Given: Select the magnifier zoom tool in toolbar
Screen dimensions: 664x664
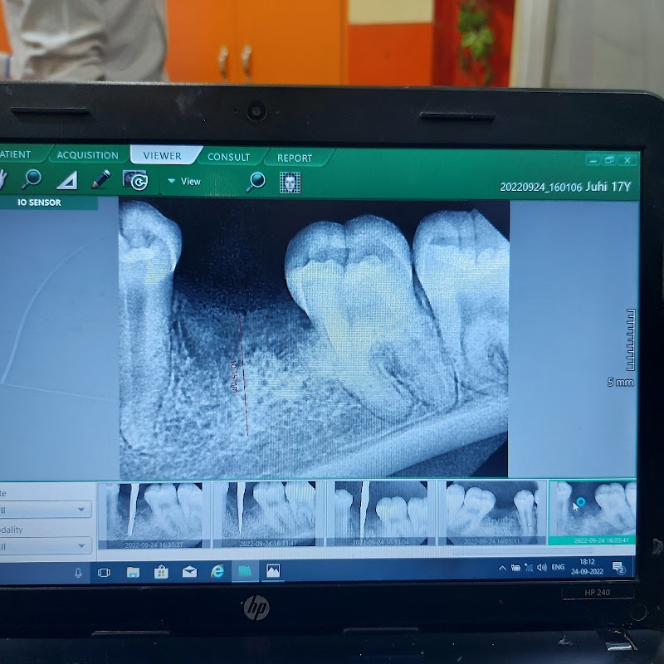Looking at the screenshot, I should click(32, 178).
